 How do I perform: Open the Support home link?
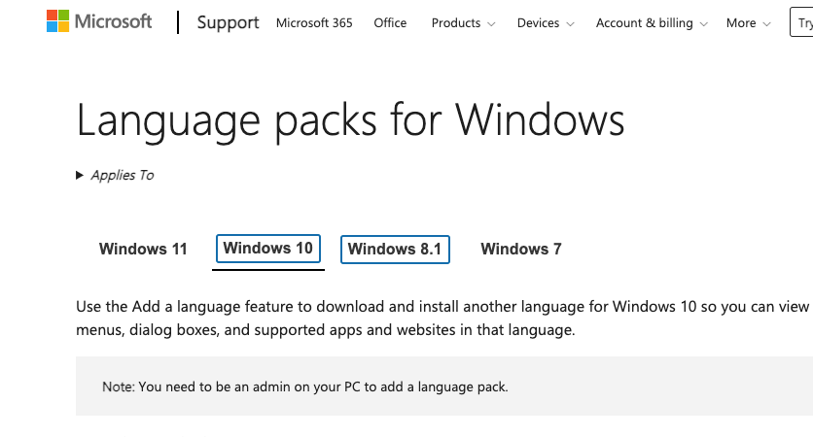coord(228,22)
